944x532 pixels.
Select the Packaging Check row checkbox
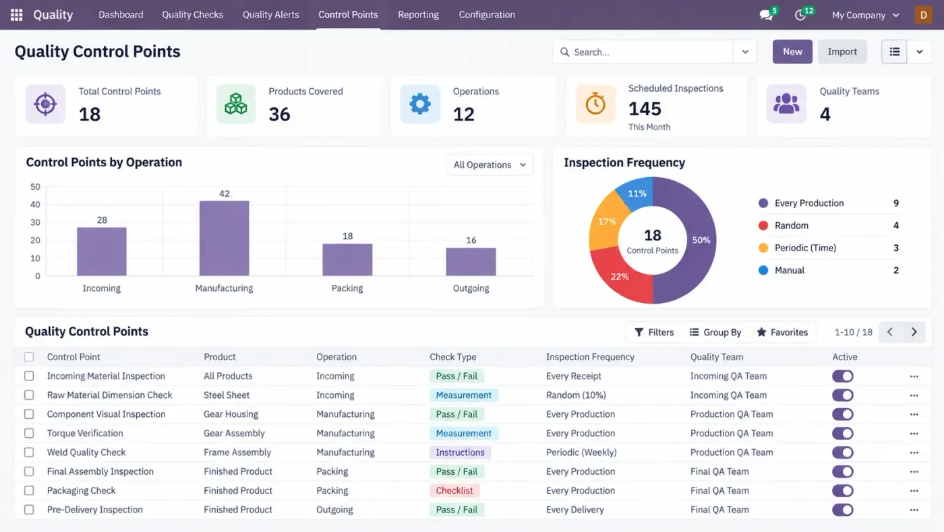tap(29, 491)
